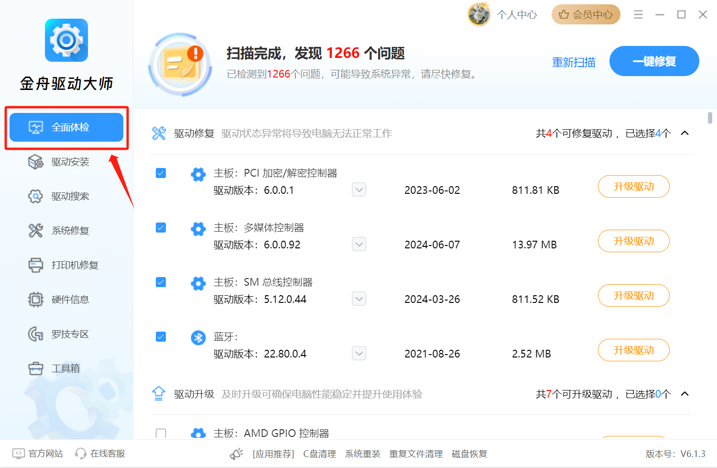The height and width of the screenshot is (468, 717).
Task: Click the 驱动升级 upload arrow icon
Action: coord(159,393)
